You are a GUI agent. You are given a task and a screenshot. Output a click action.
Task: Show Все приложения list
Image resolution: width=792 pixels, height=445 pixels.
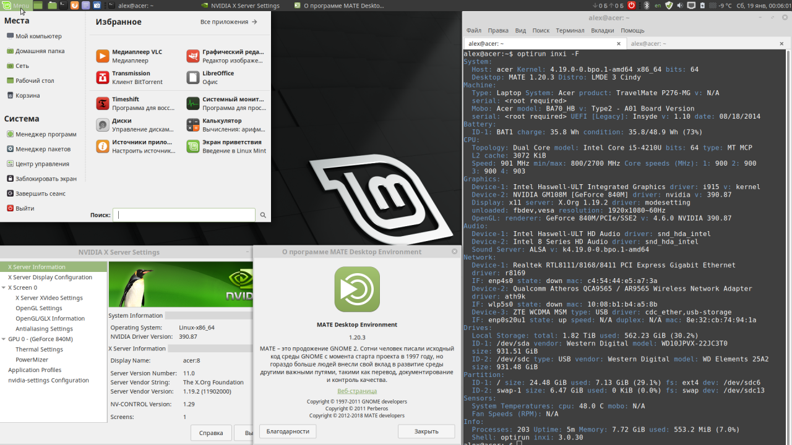point(228,22)
